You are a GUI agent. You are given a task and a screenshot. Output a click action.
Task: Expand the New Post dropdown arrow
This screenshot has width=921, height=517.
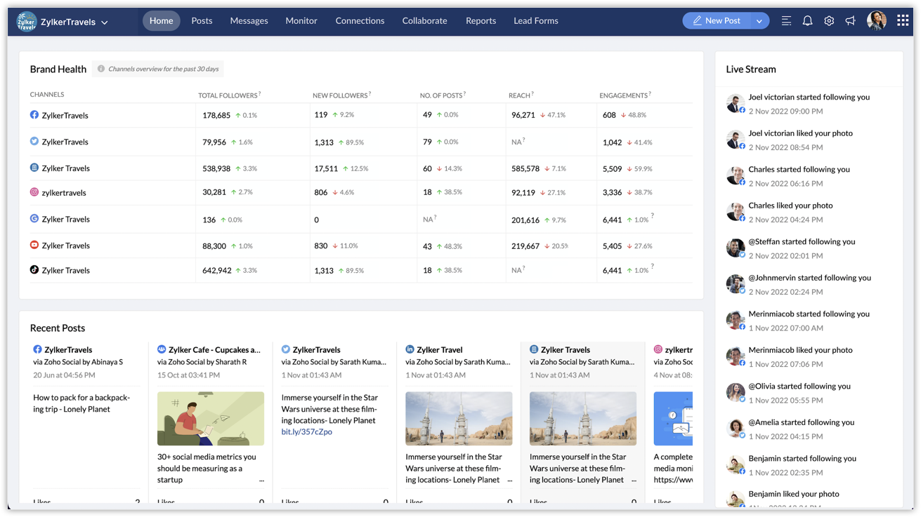(x=759, y=21)
